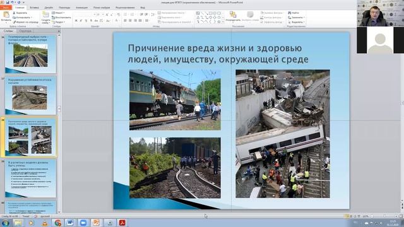Open Эффекты фигур effects dropdown

(271, 22)
